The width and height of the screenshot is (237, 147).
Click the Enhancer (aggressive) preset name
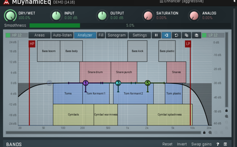coord(184,1)
